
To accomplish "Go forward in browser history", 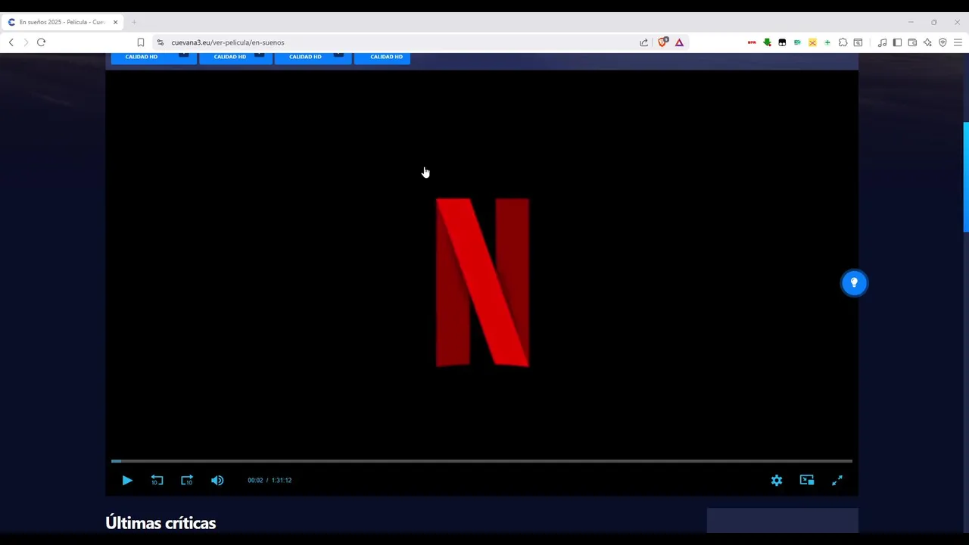I will tap(26, 42).
